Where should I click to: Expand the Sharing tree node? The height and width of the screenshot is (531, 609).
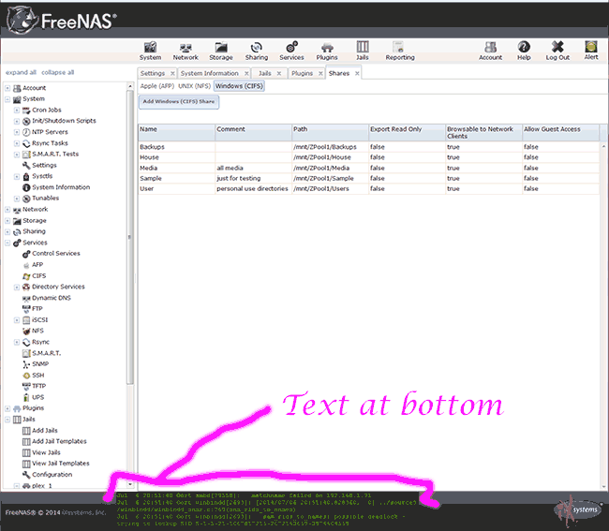7,231
